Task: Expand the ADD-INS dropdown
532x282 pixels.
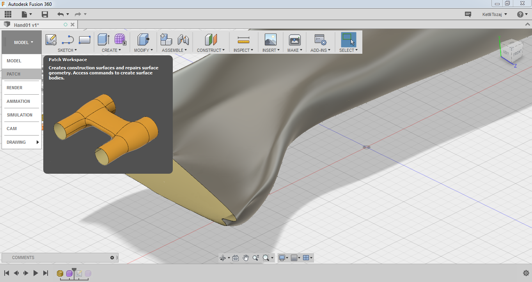Action: pos(320,50)
